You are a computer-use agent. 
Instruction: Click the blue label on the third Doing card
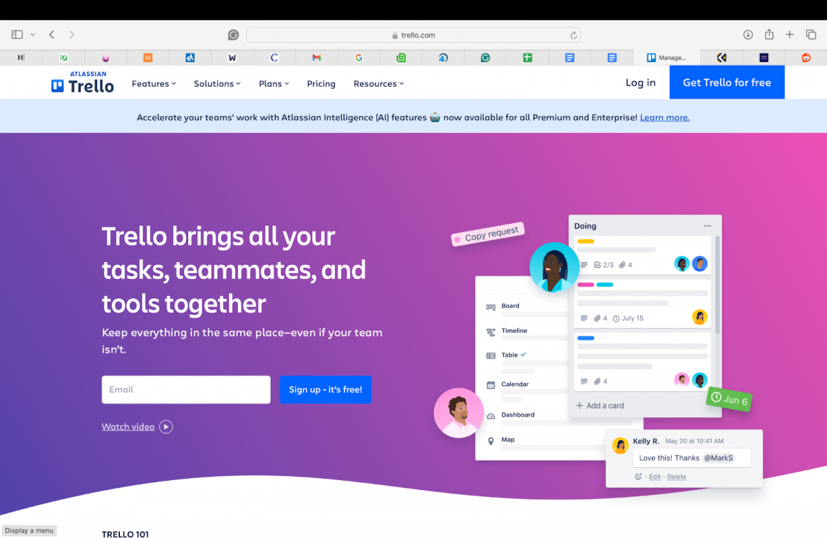[586, 338]
